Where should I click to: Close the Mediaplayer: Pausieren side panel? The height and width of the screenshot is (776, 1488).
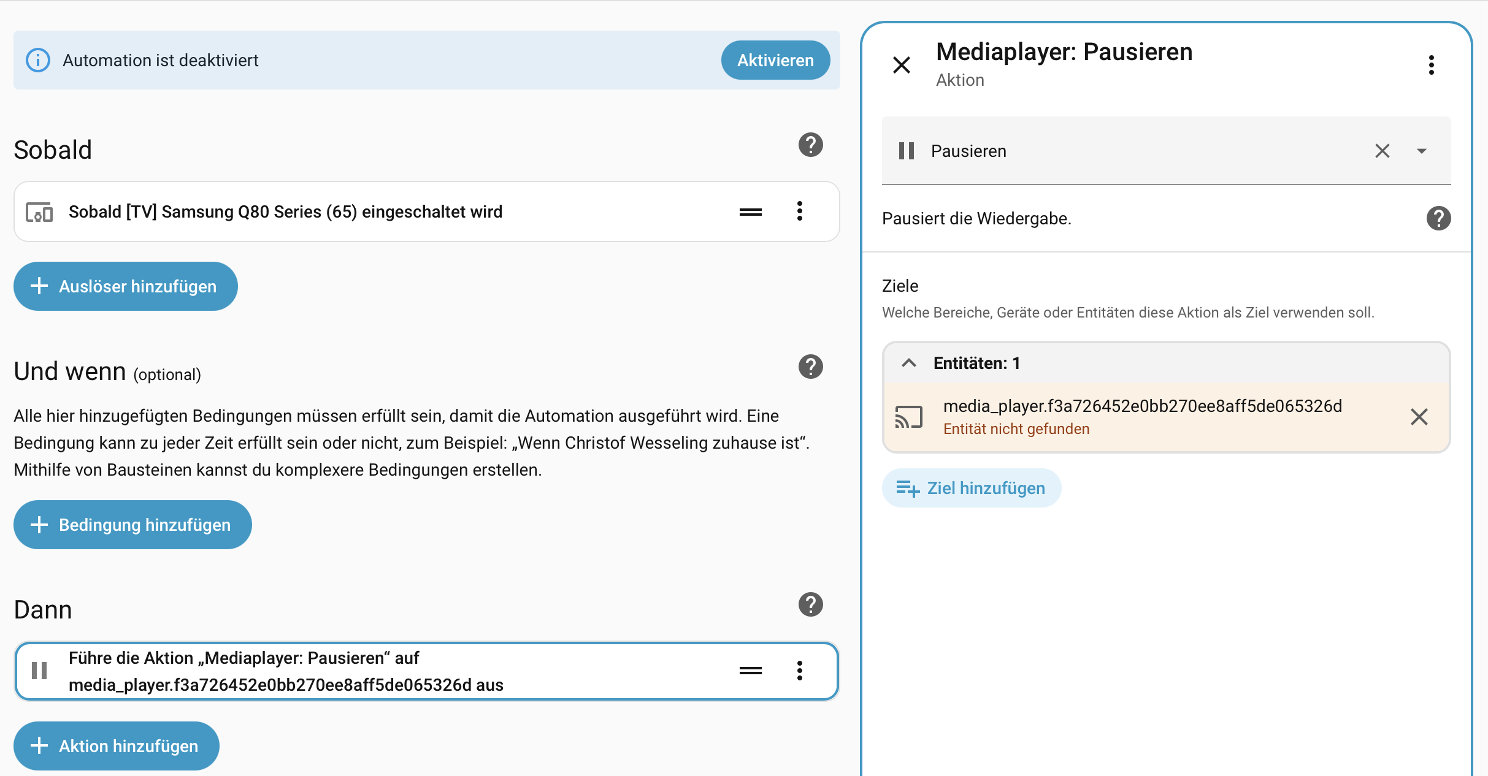tap(902, 65)
